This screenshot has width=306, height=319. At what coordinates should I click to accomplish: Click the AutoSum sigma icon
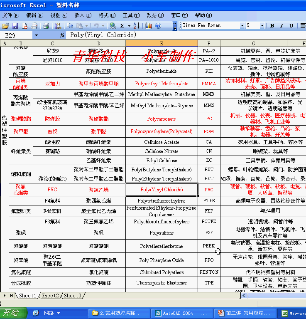coord(122,26)
